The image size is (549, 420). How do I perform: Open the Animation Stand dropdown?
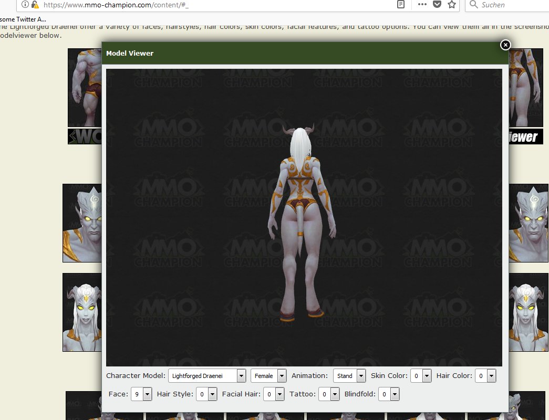349,375
